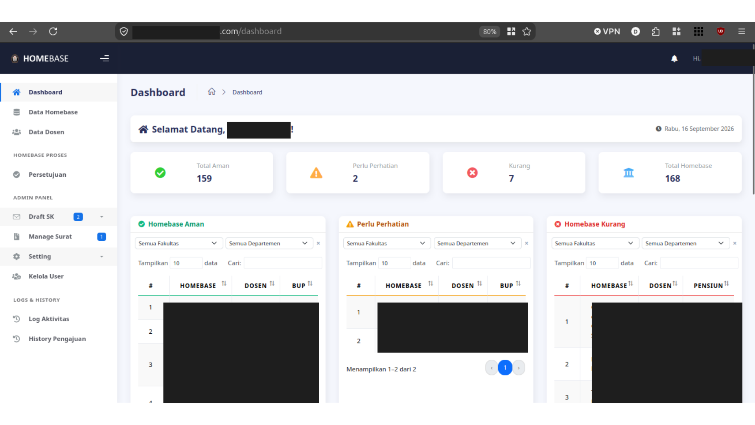Reload the page with the browser refresh icon

click(x=53, y=31)
